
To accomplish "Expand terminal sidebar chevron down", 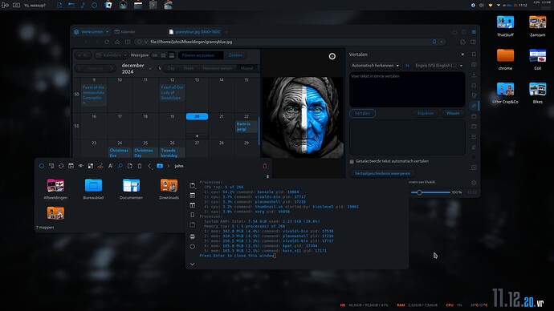I will [192, 264].
